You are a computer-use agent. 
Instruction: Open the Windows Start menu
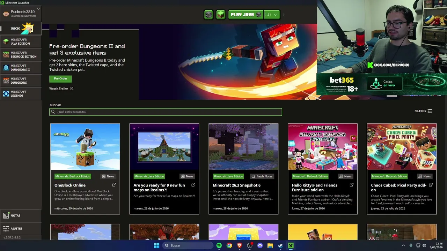tap(156, 245)
